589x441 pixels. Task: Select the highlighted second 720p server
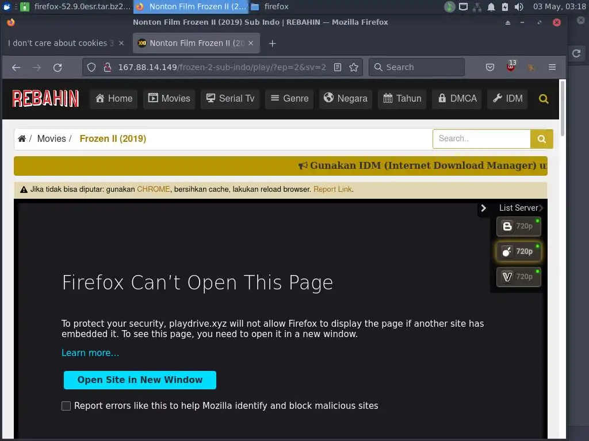pyautogui.click(x=518, y=252)
